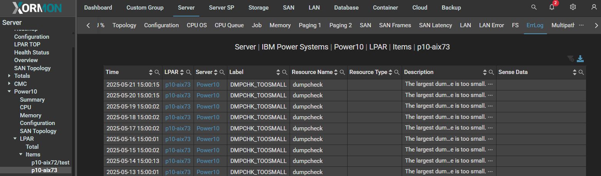Sort table by Label column arrows

click(278, 72)
